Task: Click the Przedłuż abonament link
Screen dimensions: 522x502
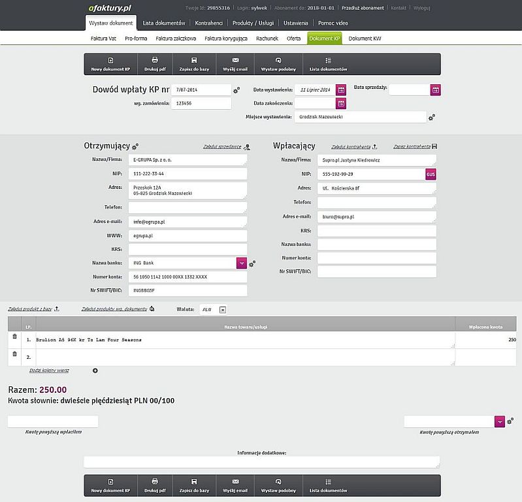Action: pos(365,7)
